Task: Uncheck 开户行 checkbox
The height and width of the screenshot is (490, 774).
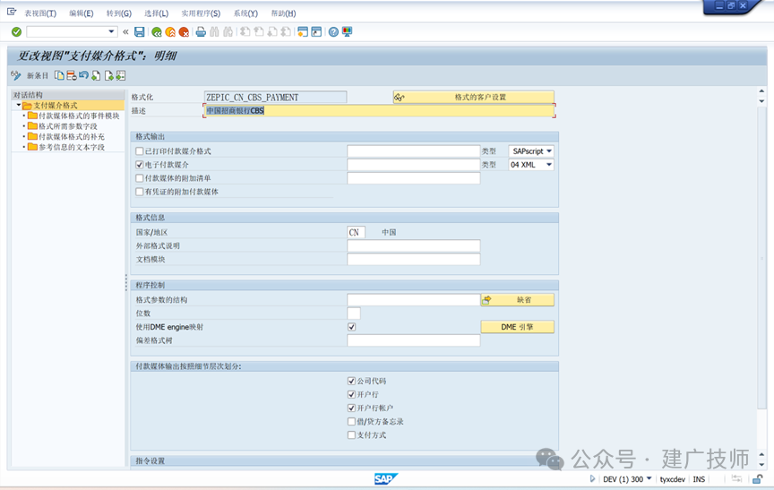Action: click(351, 394)
